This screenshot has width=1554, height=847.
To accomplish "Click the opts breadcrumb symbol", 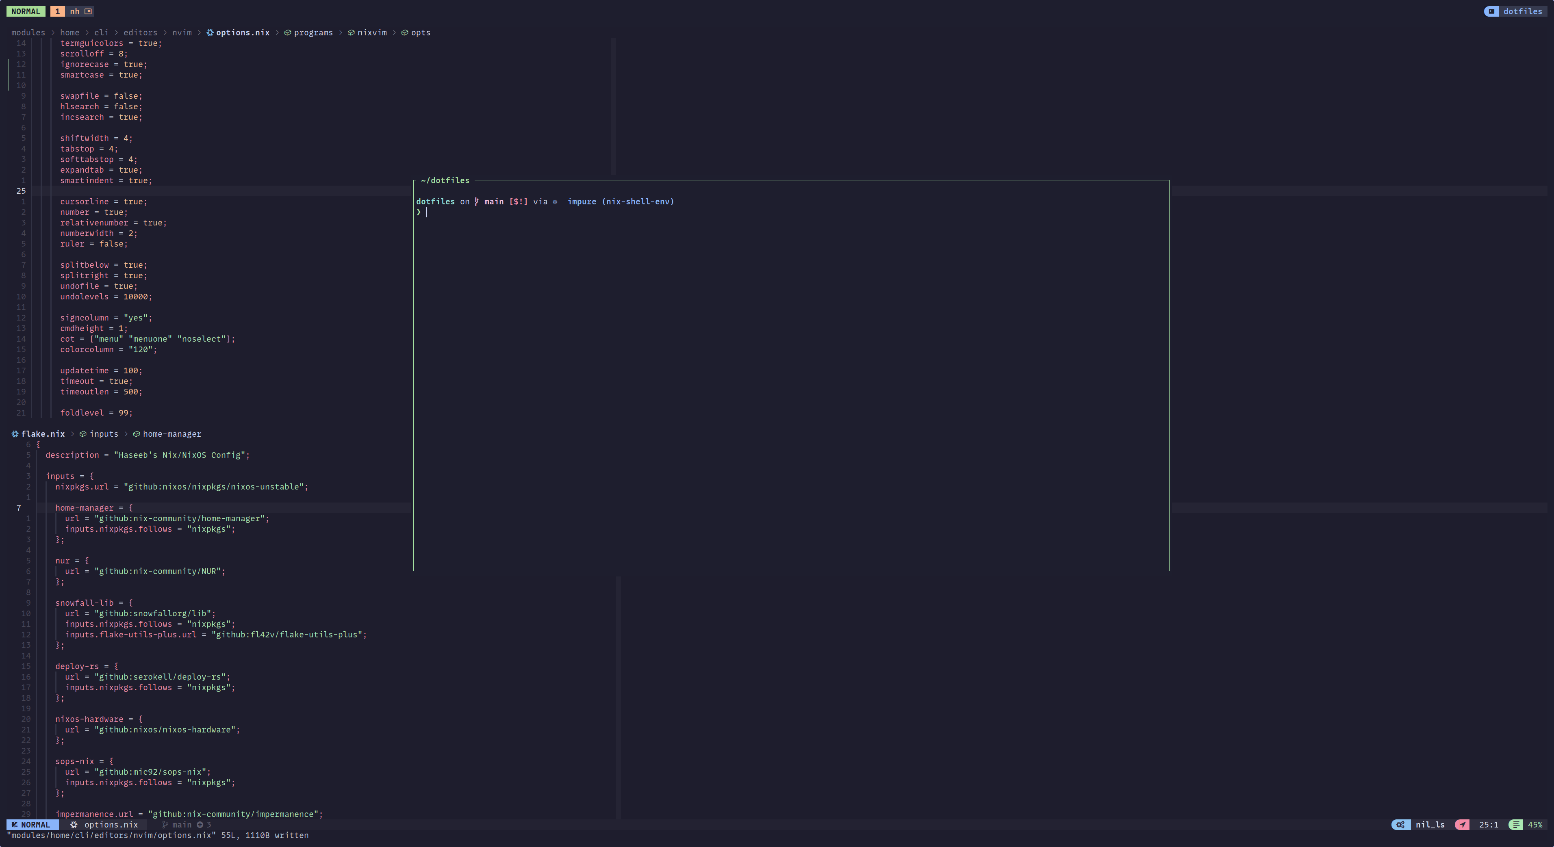I will click(x=421, y=32).
